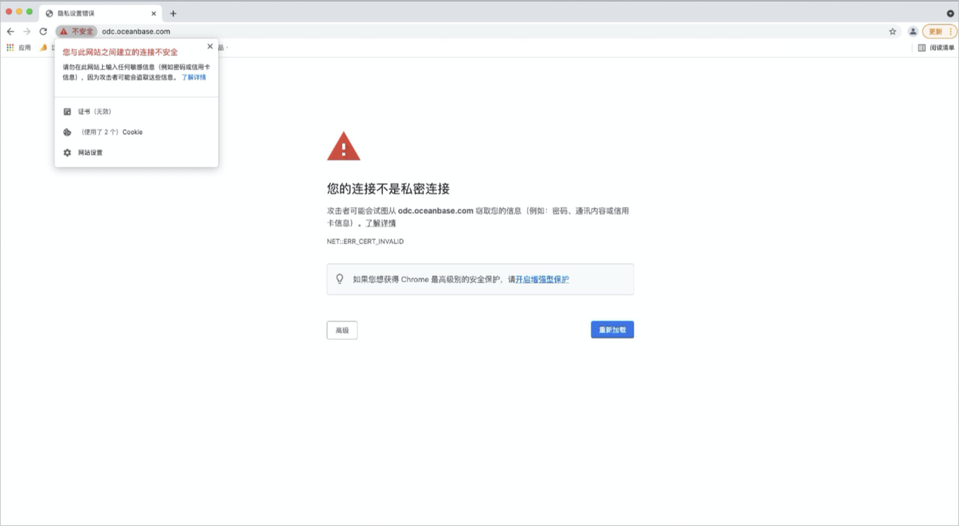Close the site info popup

210,47
